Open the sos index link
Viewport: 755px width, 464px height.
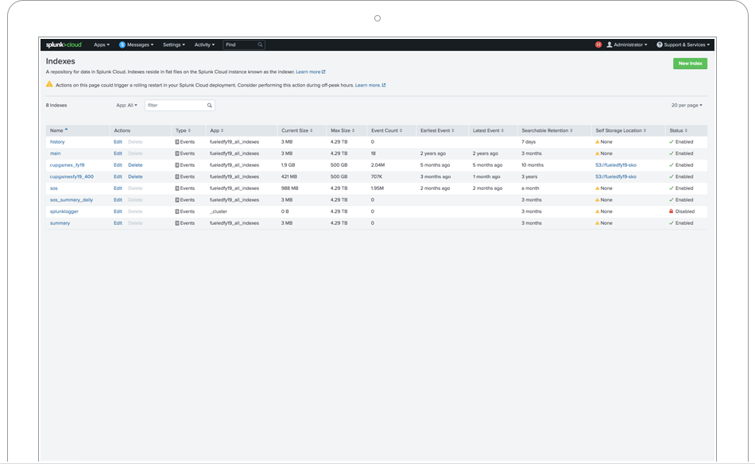click(x=53, y=188)
